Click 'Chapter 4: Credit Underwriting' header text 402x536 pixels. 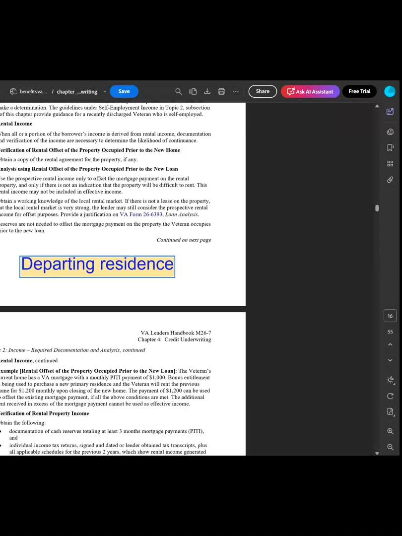[174, 339]
